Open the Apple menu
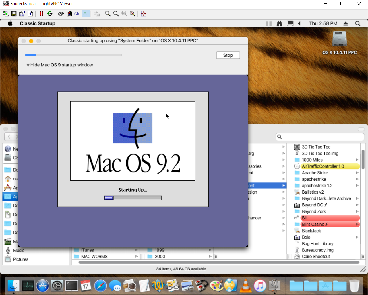 click(x=10, y=23)
